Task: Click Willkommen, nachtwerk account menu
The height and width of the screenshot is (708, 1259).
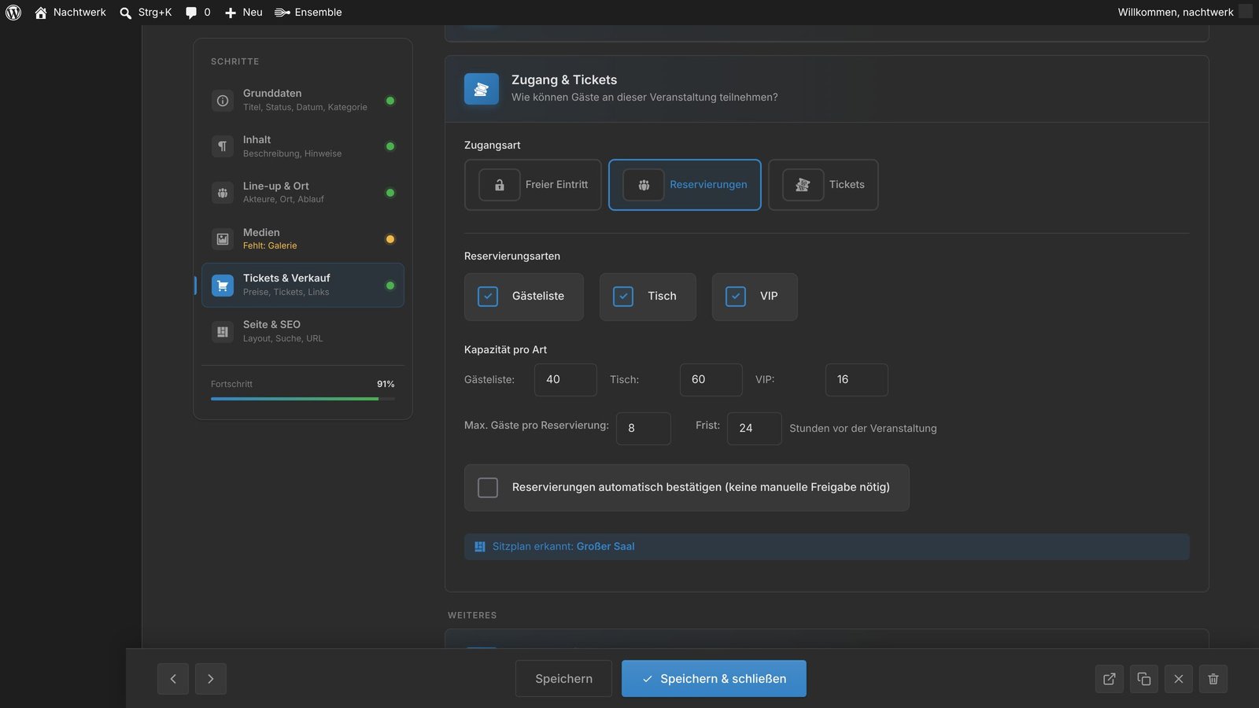Action: (x=1184, y=13)
